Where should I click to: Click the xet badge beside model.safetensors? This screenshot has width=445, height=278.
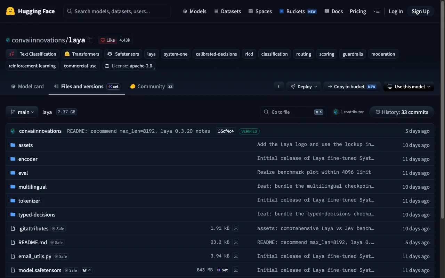click(222, 270)
